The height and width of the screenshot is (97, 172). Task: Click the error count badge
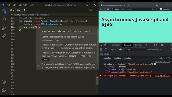[x=155, y=45]
